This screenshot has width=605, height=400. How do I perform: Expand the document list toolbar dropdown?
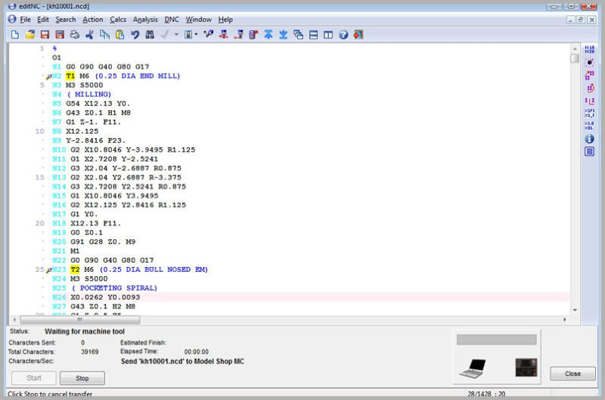click(196, 35)
